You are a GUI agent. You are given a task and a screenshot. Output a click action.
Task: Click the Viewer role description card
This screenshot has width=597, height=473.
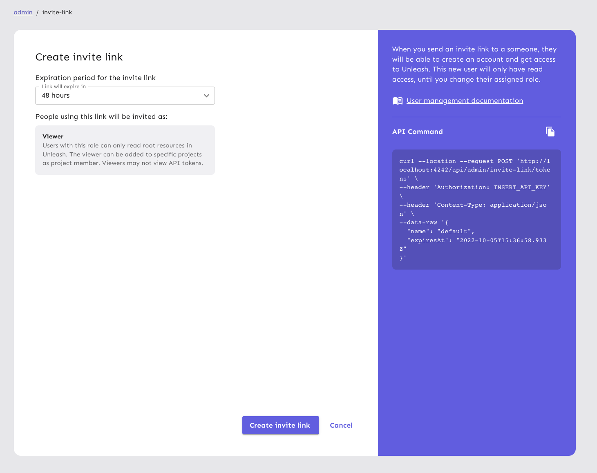click(125, 150)
